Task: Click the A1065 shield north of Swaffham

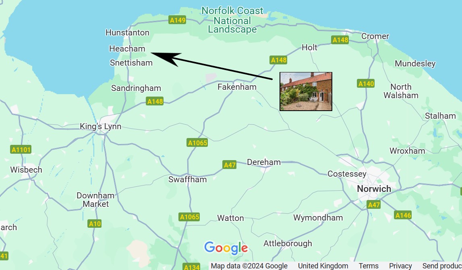Action: [197, 143]
